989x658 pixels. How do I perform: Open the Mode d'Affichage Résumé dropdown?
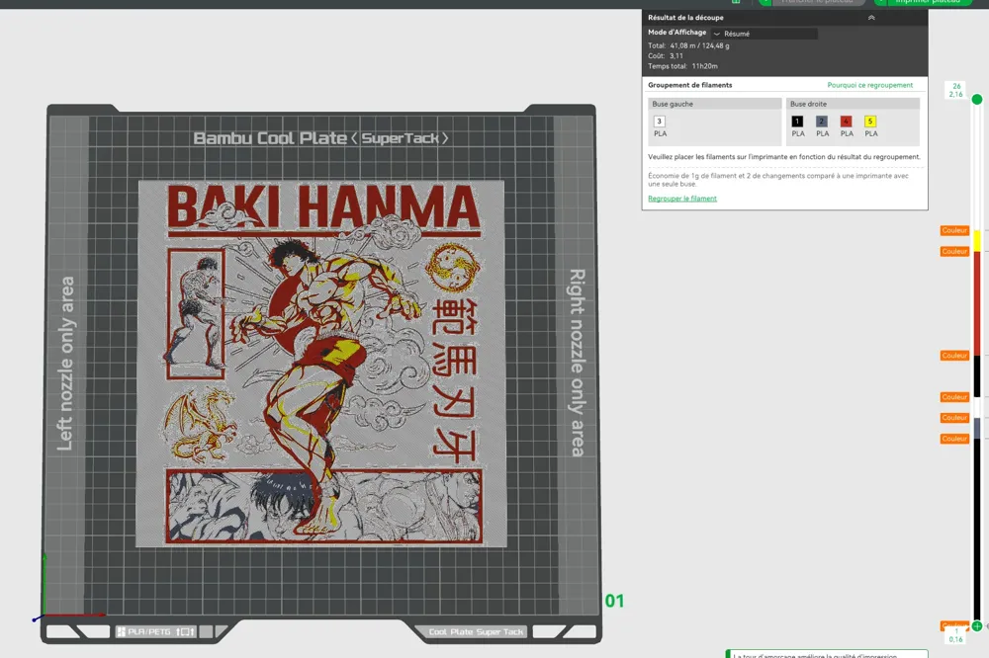(764, 34)
